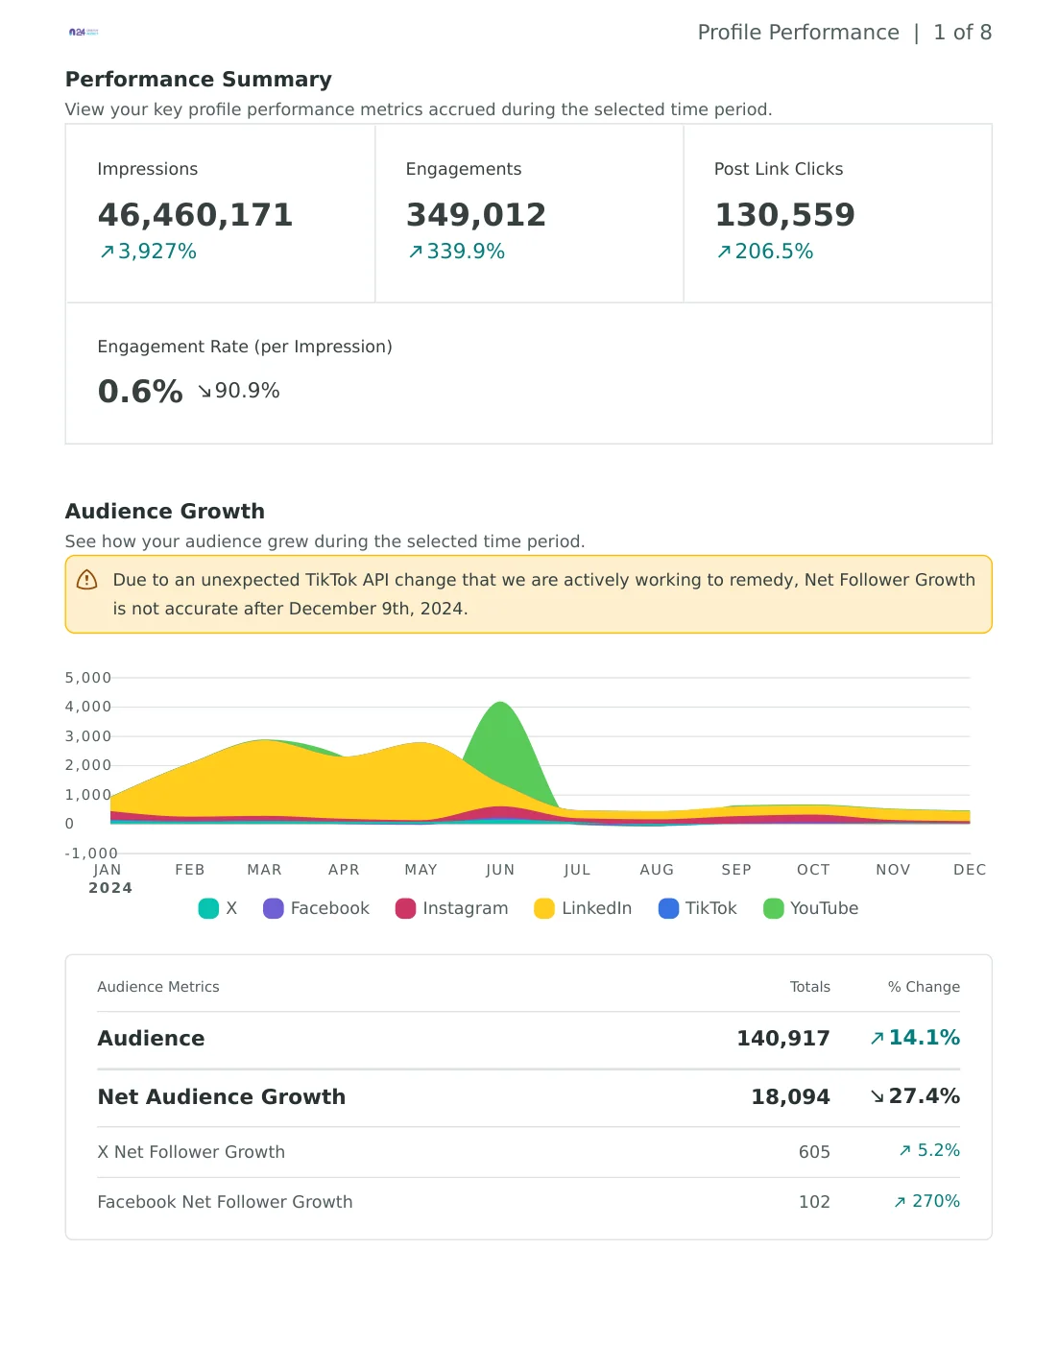Toggle the Facebook legend swatch

274,908
